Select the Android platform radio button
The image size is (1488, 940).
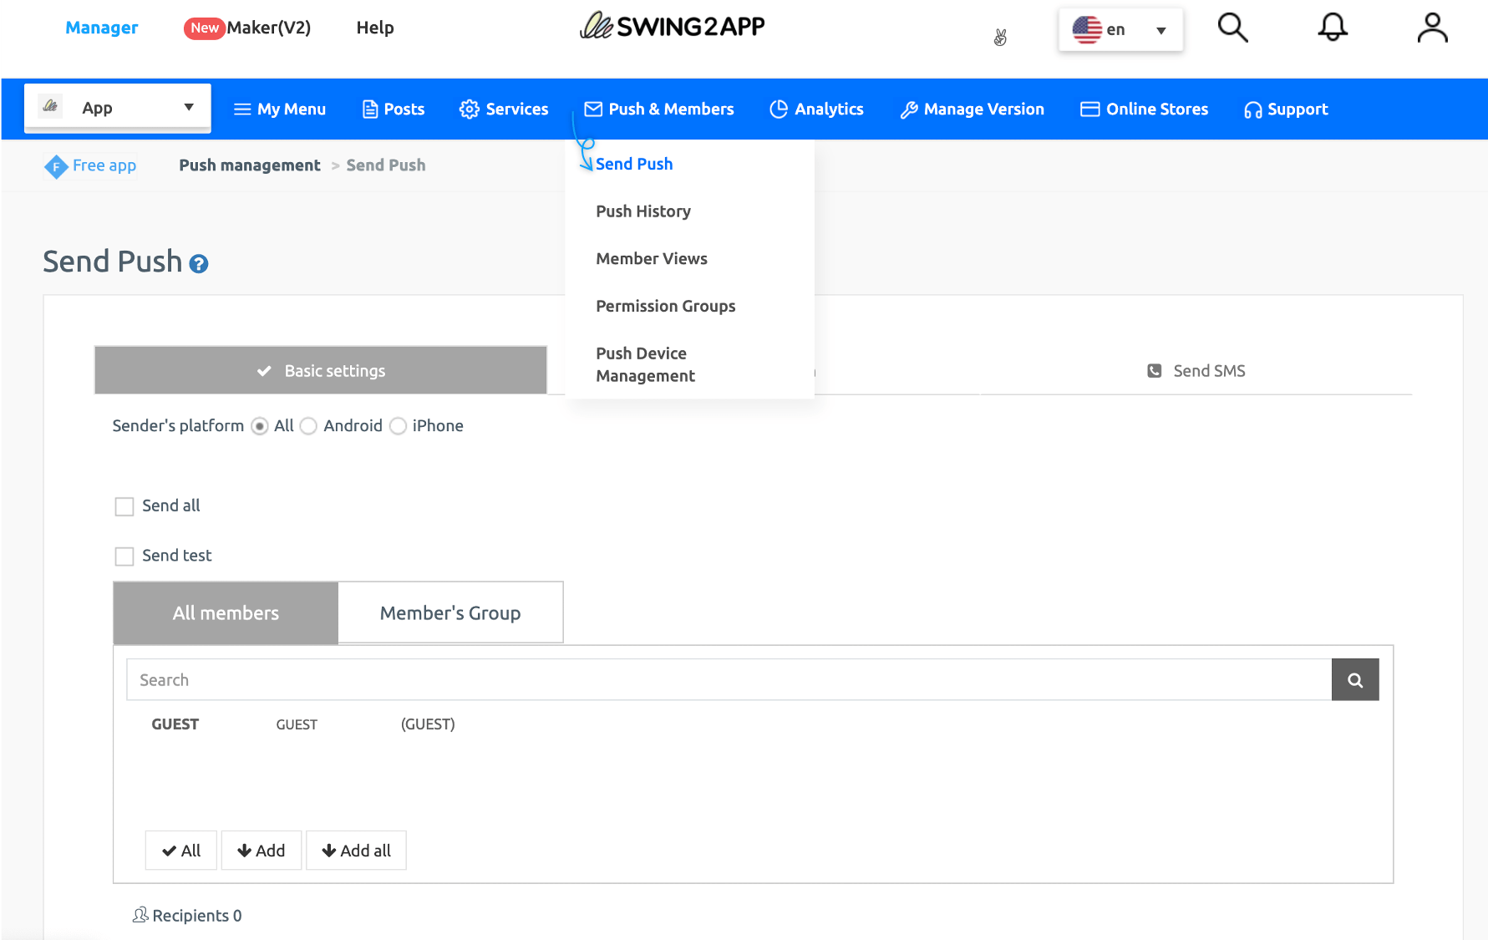(308, 426)
